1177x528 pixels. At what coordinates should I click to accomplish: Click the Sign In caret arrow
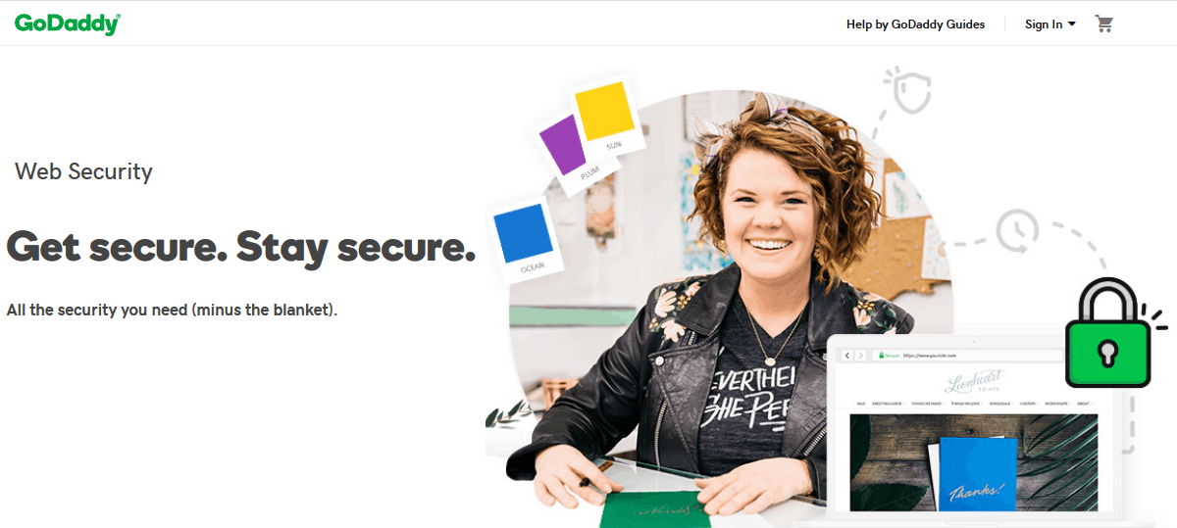[x=1072, y=24]
